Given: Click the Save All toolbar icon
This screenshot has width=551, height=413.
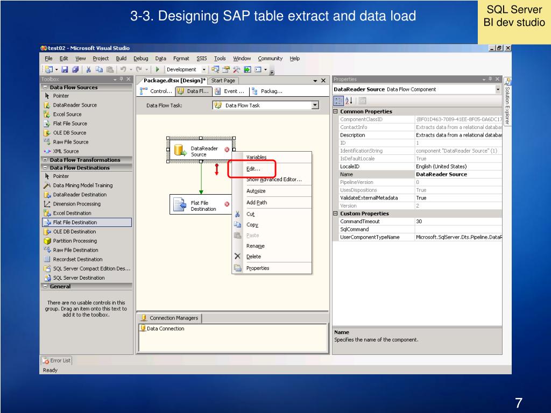Looking at the screenshot, I should tap(75, 69).
